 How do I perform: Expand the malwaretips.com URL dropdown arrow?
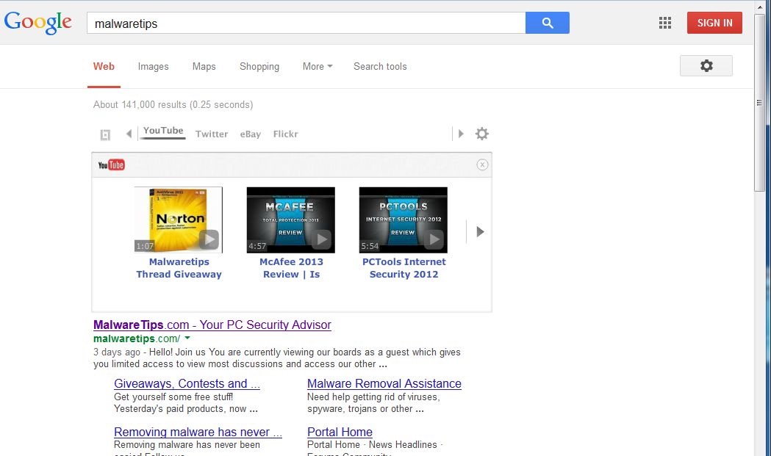click(187, 338)
